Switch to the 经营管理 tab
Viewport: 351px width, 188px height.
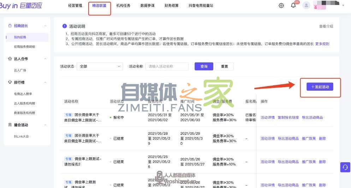pos(75,6)
